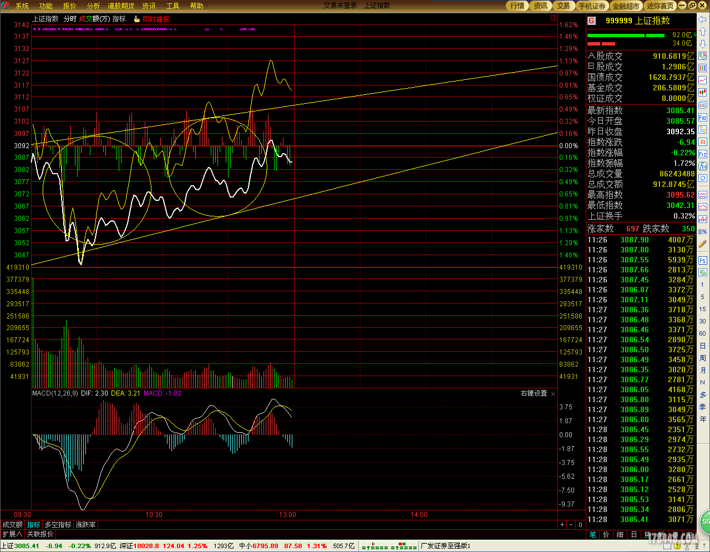Viewport: 710px width, 552px height.
Task: Open the 手机证券 button
Action: [x=592, y=6]
